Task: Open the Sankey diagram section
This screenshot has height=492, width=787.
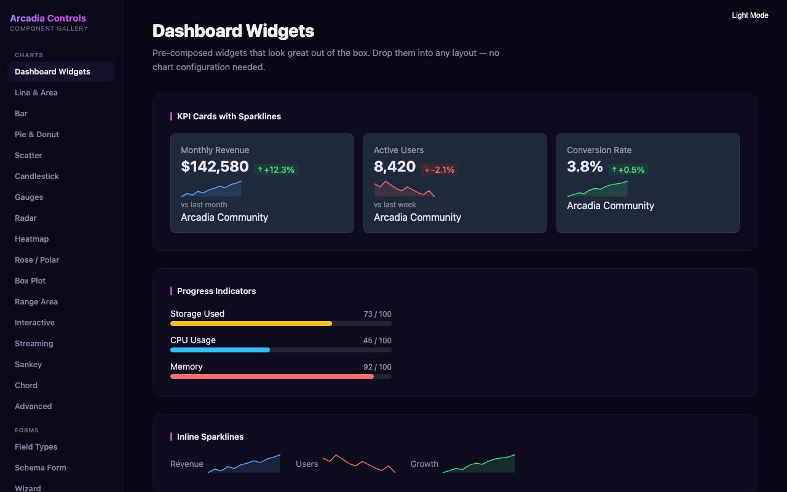Action: click(28, 364)
